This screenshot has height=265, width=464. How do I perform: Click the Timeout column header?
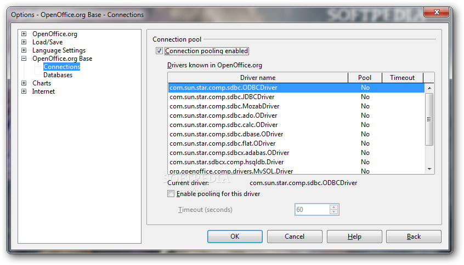tap(403, 78)
